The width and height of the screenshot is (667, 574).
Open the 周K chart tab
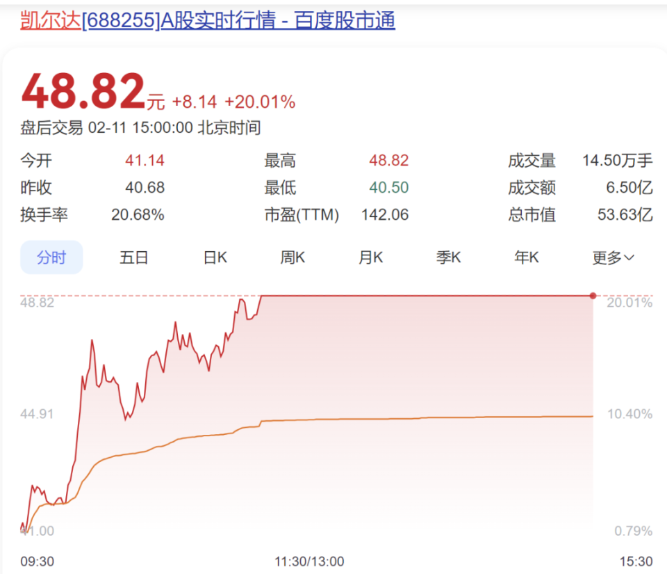click(293, 257)
